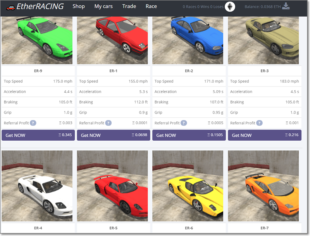Get NOW the ER-9 for 0.345

click(x=38, y=135)
